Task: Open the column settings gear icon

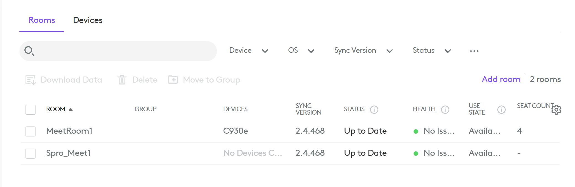Action: [x=556, y=110]
